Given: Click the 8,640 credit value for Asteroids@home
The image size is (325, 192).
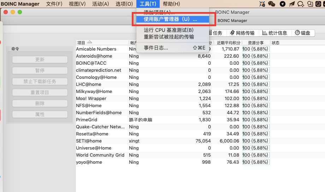Looking at the screenshot, I should (204, 56).
